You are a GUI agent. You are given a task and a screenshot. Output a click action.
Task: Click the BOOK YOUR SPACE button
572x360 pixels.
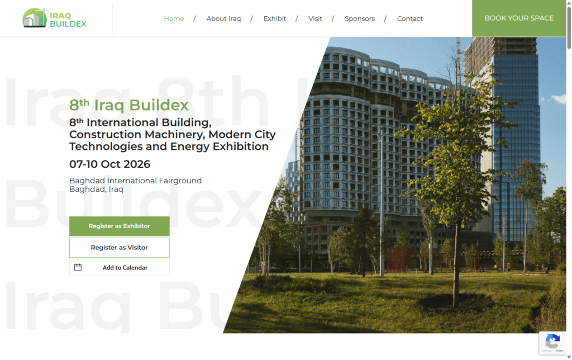(x=518, y=18)
